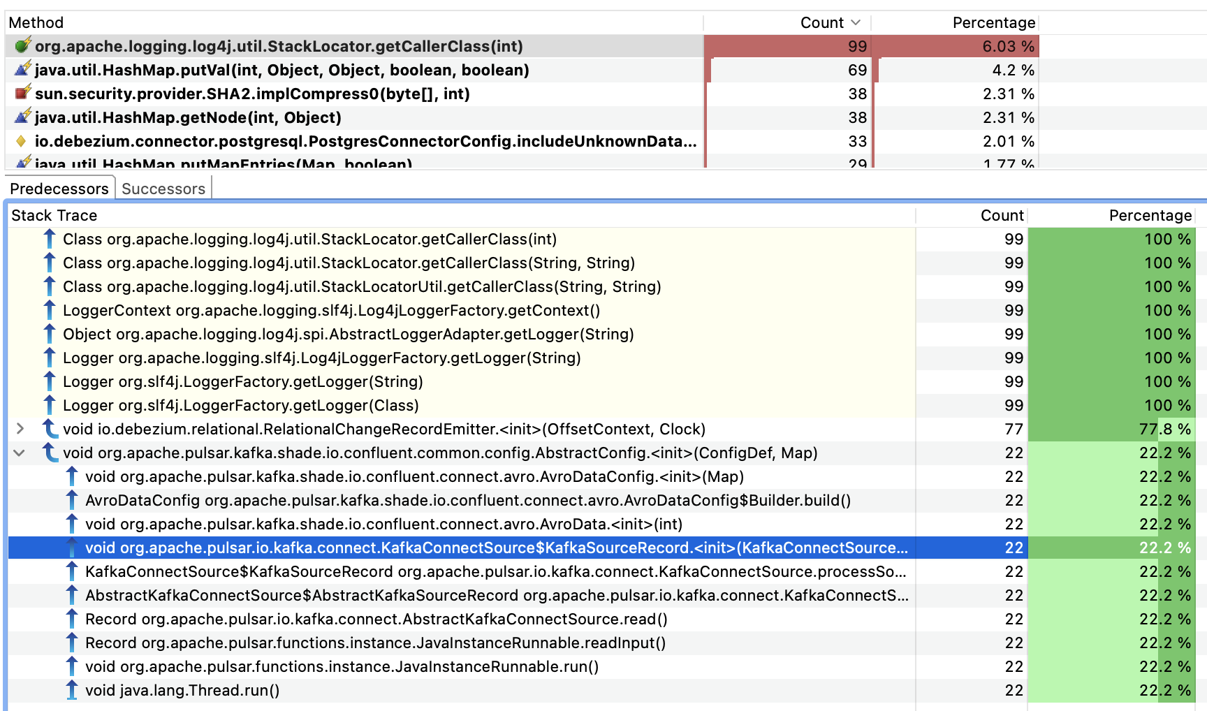Click arrow icon beside AbstractKafkaSourceRecord frame
Viewport: 1207px width, 711px height.
71,595
